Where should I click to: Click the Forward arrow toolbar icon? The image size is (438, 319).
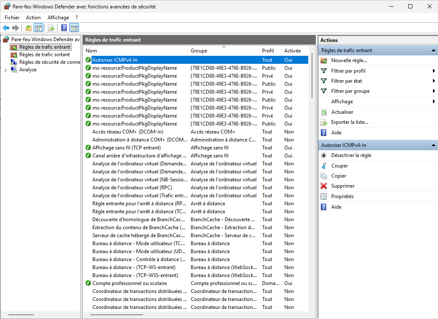(x=16, y=28)
